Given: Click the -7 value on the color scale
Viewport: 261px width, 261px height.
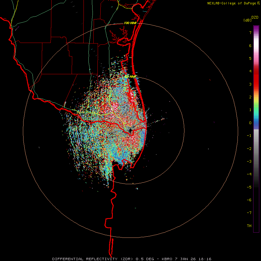Looking at the screenshot, I should pyautogui.click(x=249, y=213).
